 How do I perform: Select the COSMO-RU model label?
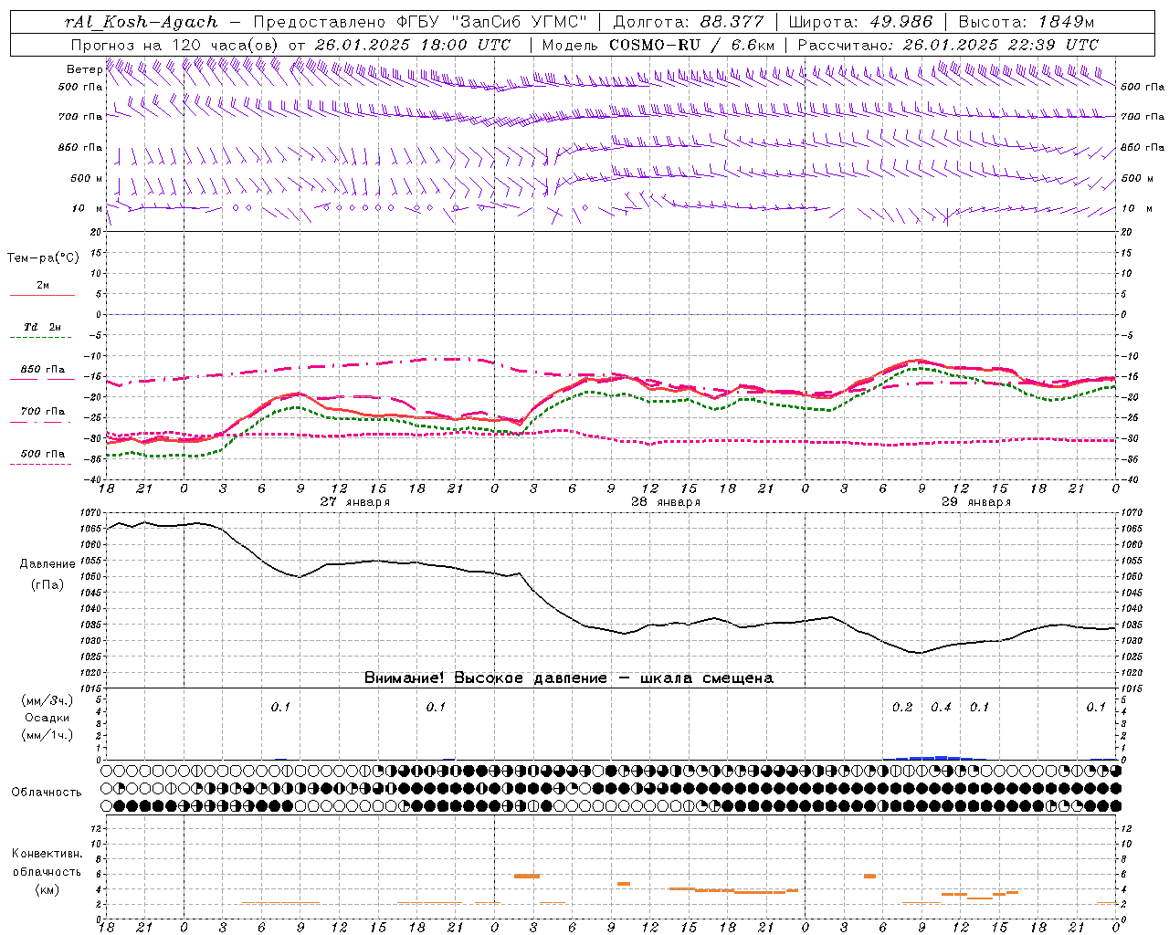point(648,45)
